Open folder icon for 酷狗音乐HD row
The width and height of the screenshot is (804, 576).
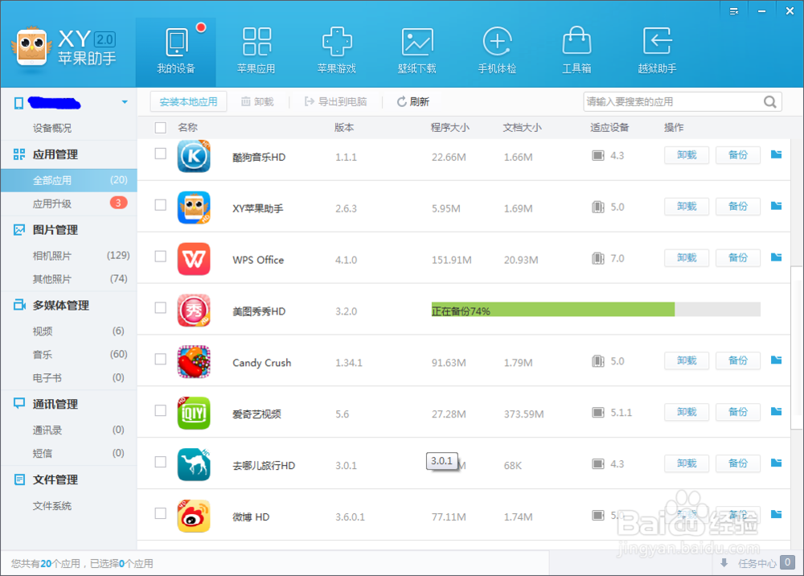coord(777,154)
